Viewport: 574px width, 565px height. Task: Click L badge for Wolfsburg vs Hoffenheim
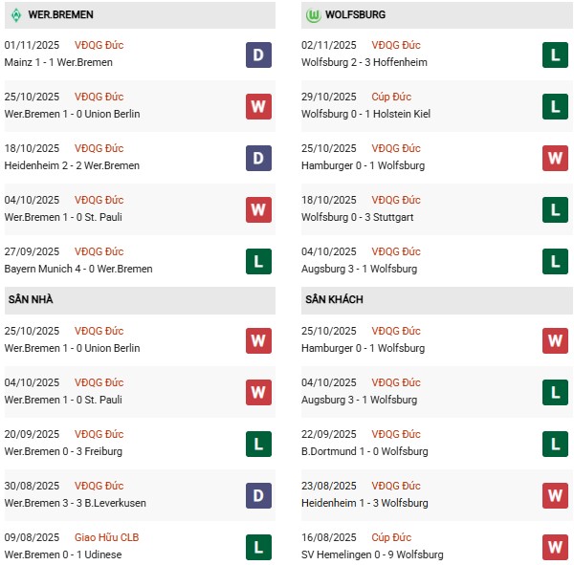pos(555,54)
